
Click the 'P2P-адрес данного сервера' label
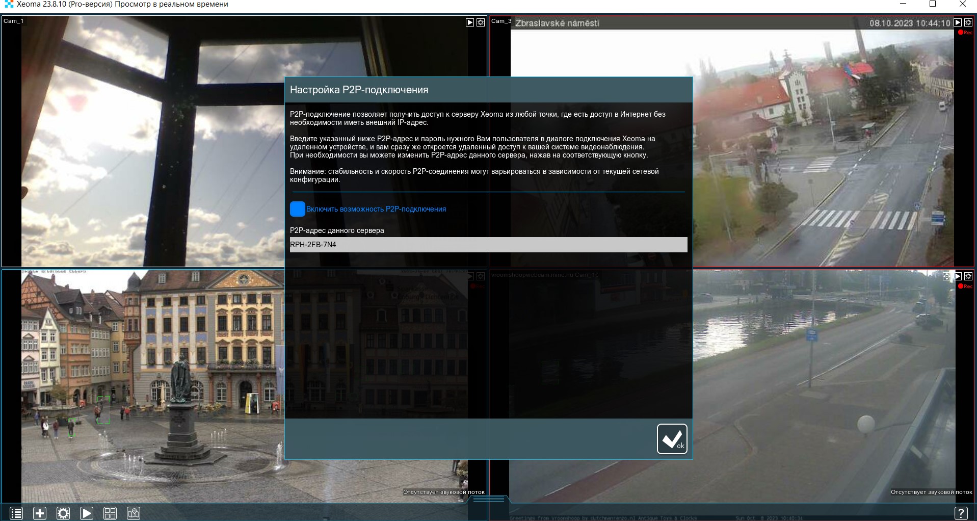tap(337, 230)
